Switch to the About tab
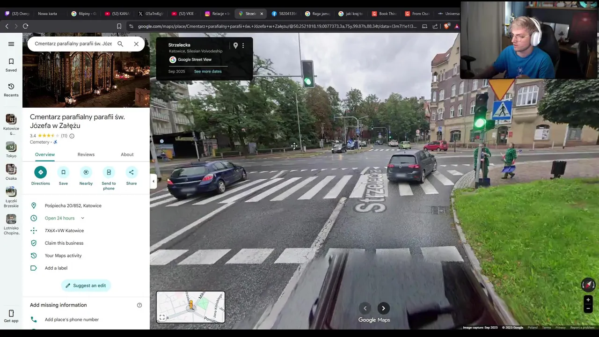 click(x=127, y=154)
